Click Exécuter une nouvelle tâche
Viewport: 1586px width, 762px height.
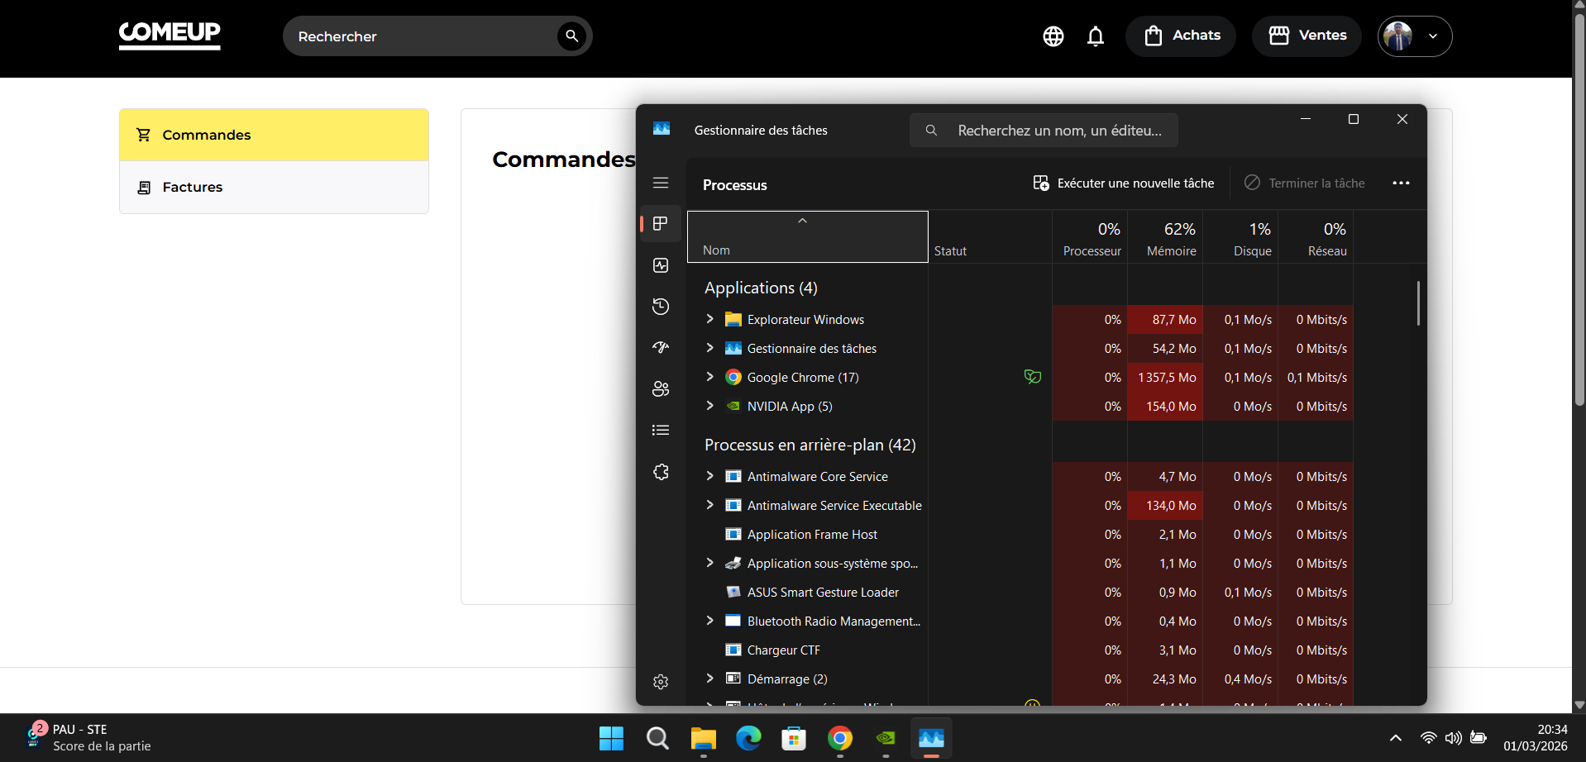1124,183
